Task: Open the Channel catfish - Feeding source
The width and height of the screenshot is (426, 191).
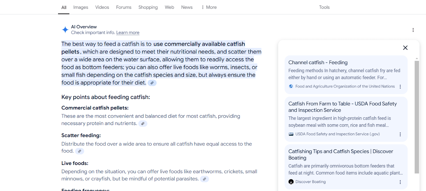Action: pos(318,63)
